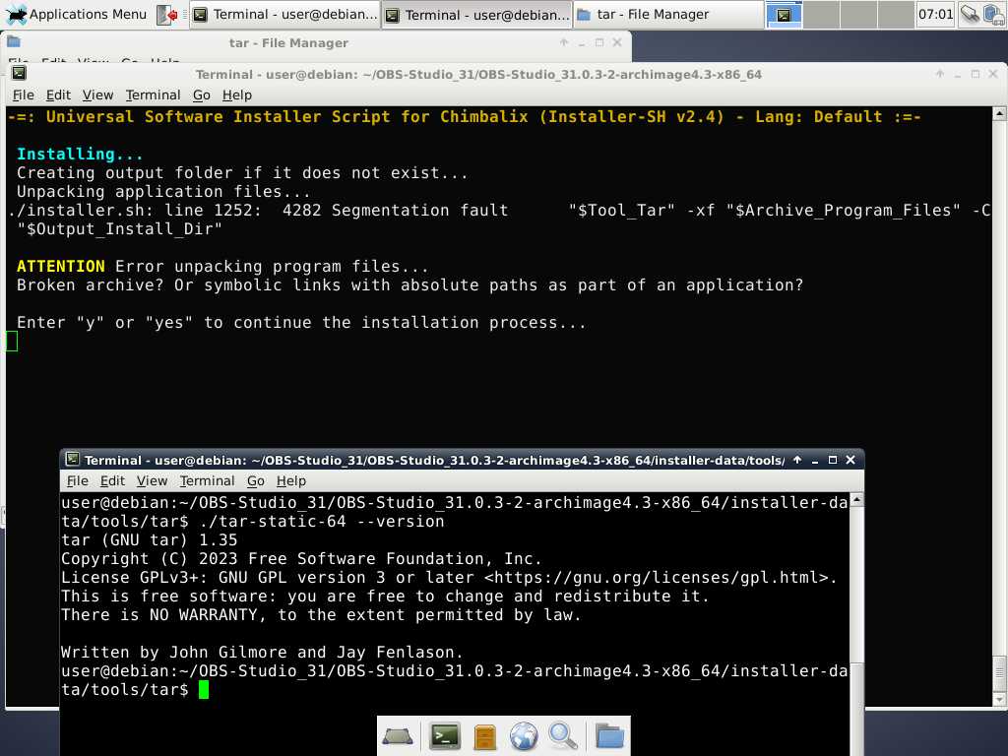Image resolution: width=1008 pixels, height=756 pixels.
Task: Open View menu in small tools/tar terminal
Action: [152, 480]
